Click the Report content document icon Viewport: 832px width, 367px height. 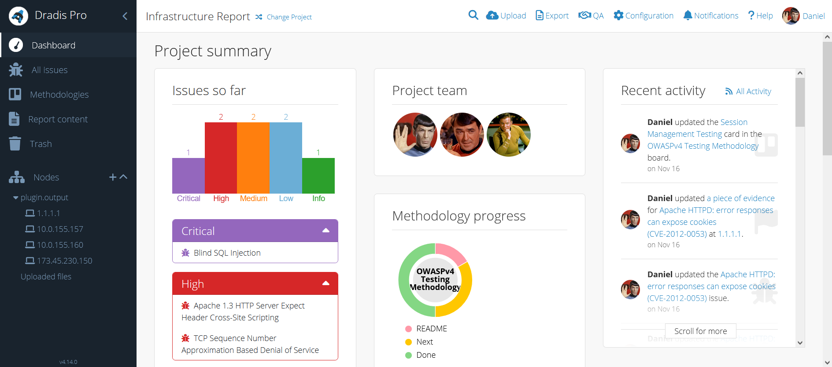14,119
